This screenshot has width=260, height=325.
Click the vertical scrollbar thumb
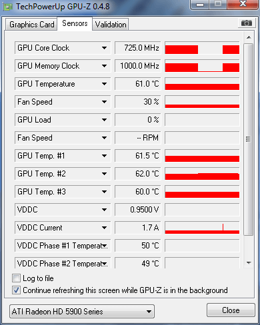coord(248,139)
